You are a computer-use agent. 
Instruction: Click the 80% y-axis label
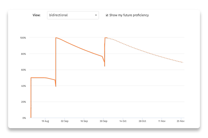click(23, 54)
